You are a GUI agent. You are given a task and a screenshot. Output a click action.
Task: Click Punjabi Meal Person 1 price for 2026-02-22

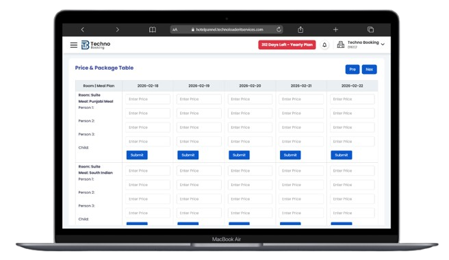point(352,99)
